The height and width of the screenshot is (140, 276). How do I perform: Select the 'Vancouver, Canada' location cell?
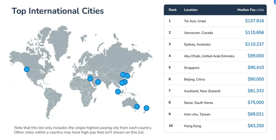pos(199,33)
